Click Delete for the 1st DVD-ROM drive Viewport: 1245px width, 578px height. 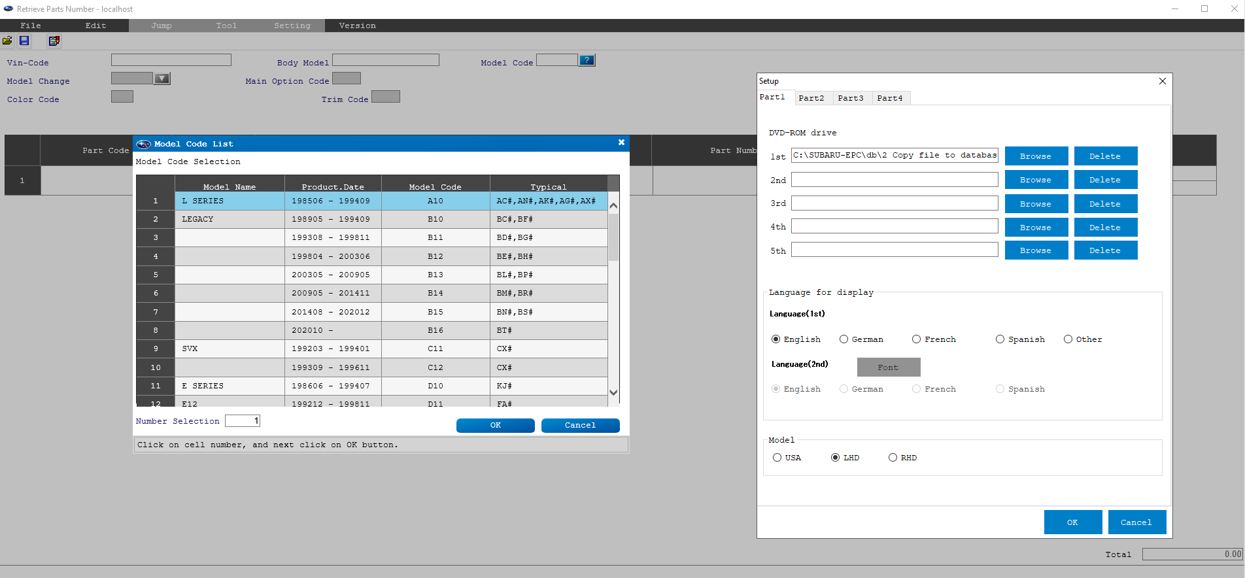[1106, 156]
